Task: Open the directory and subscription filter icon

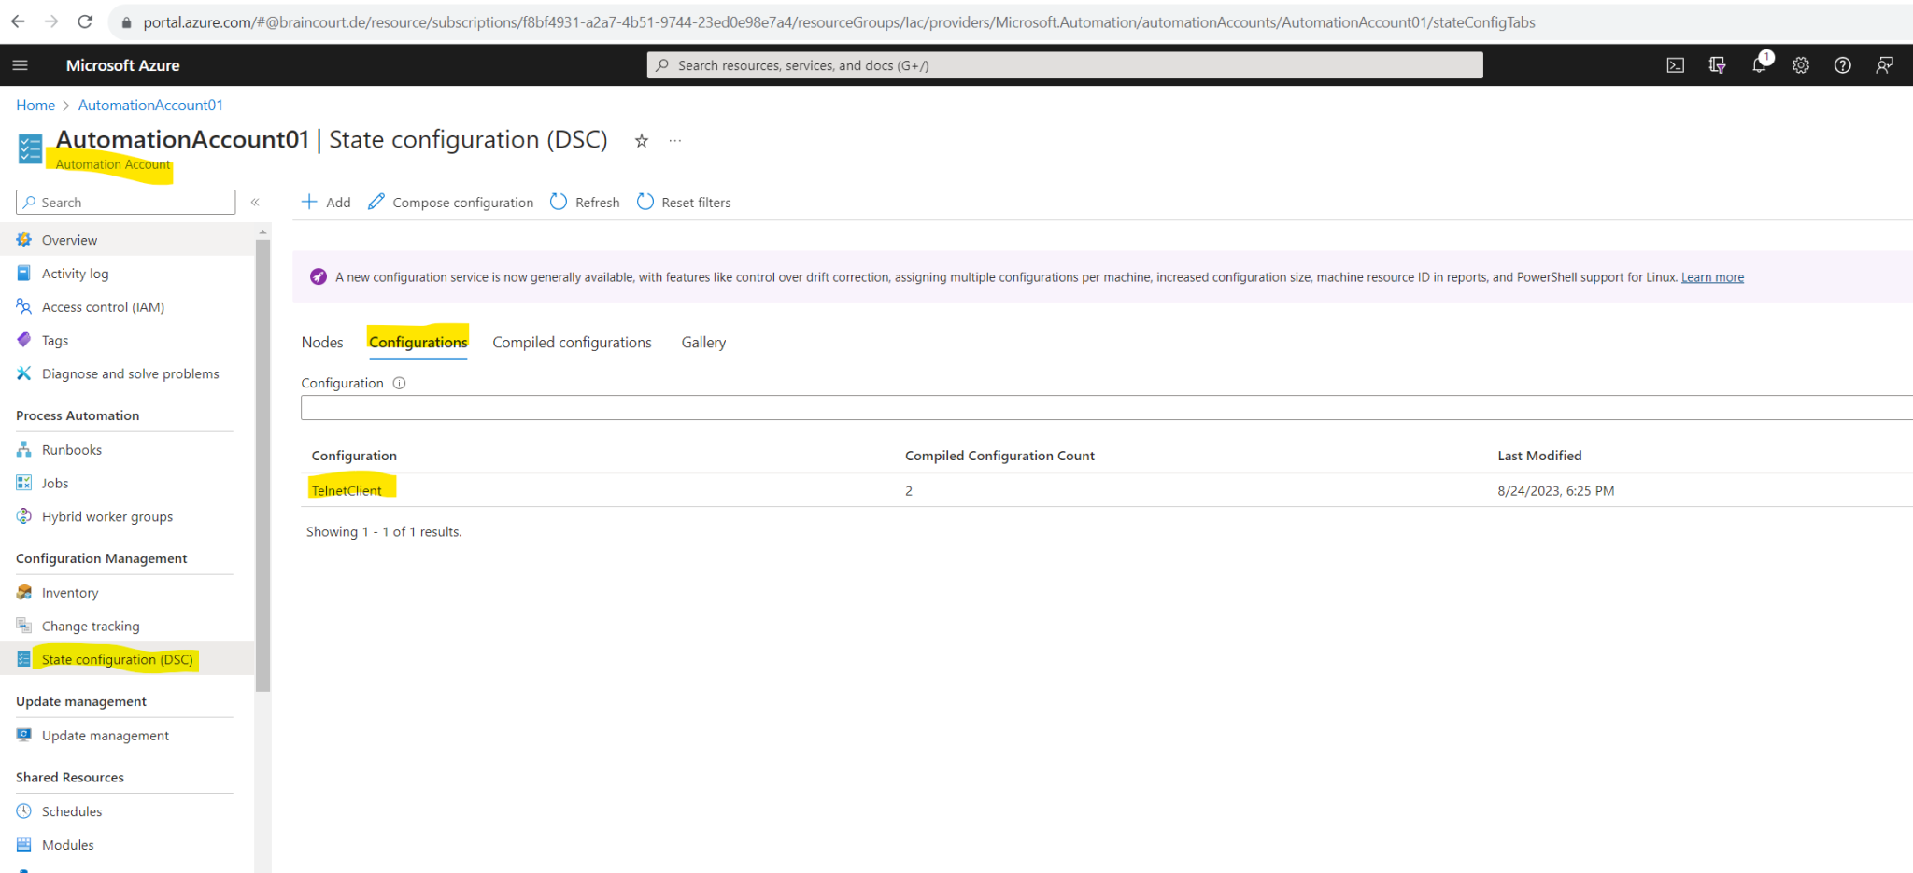Action: point(1717,64)
